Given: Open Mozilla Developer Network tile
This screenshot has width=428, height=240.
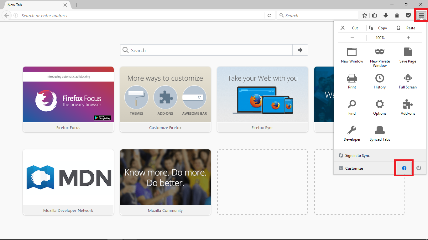Looking at the screenshot, I should pyautogui.click(x=68, y=182).
